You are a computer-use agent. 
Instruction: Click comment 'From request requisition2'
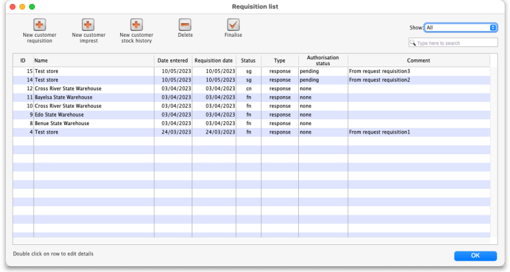pyautogui.click(x=379, y=80)
